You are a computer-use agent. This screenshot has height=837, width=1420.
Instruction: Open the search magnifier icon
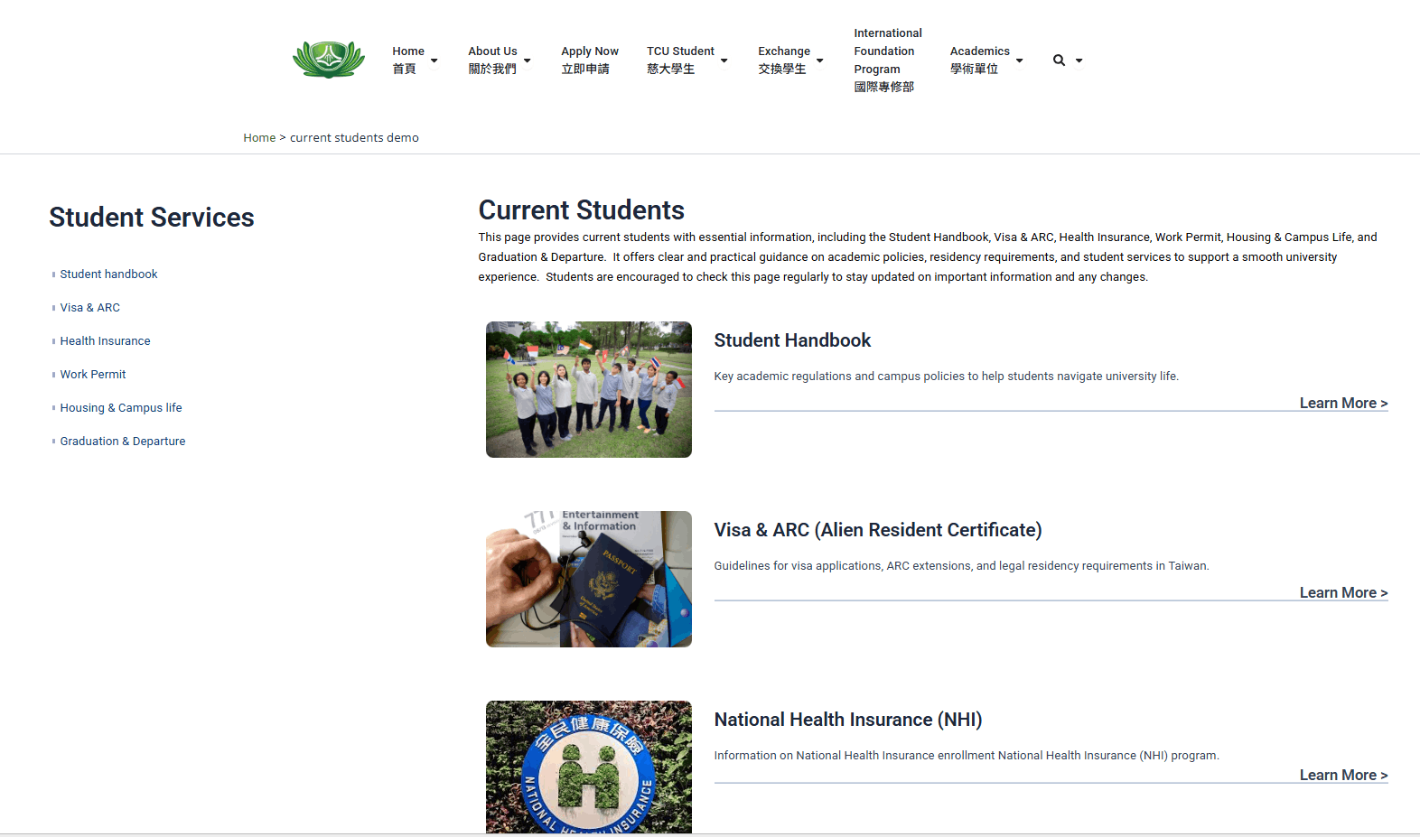click(1059, 60)
